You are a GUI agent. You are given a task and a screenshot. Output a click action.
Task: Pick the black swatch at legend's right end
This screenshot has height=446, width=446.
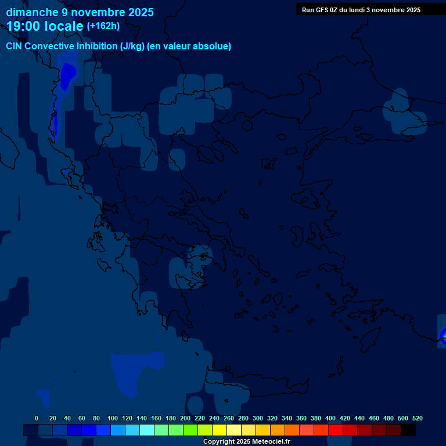408,430
